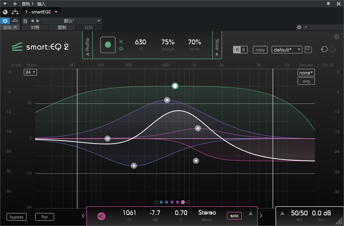Select the purple bell node at peak

click(x=167, y=100)
